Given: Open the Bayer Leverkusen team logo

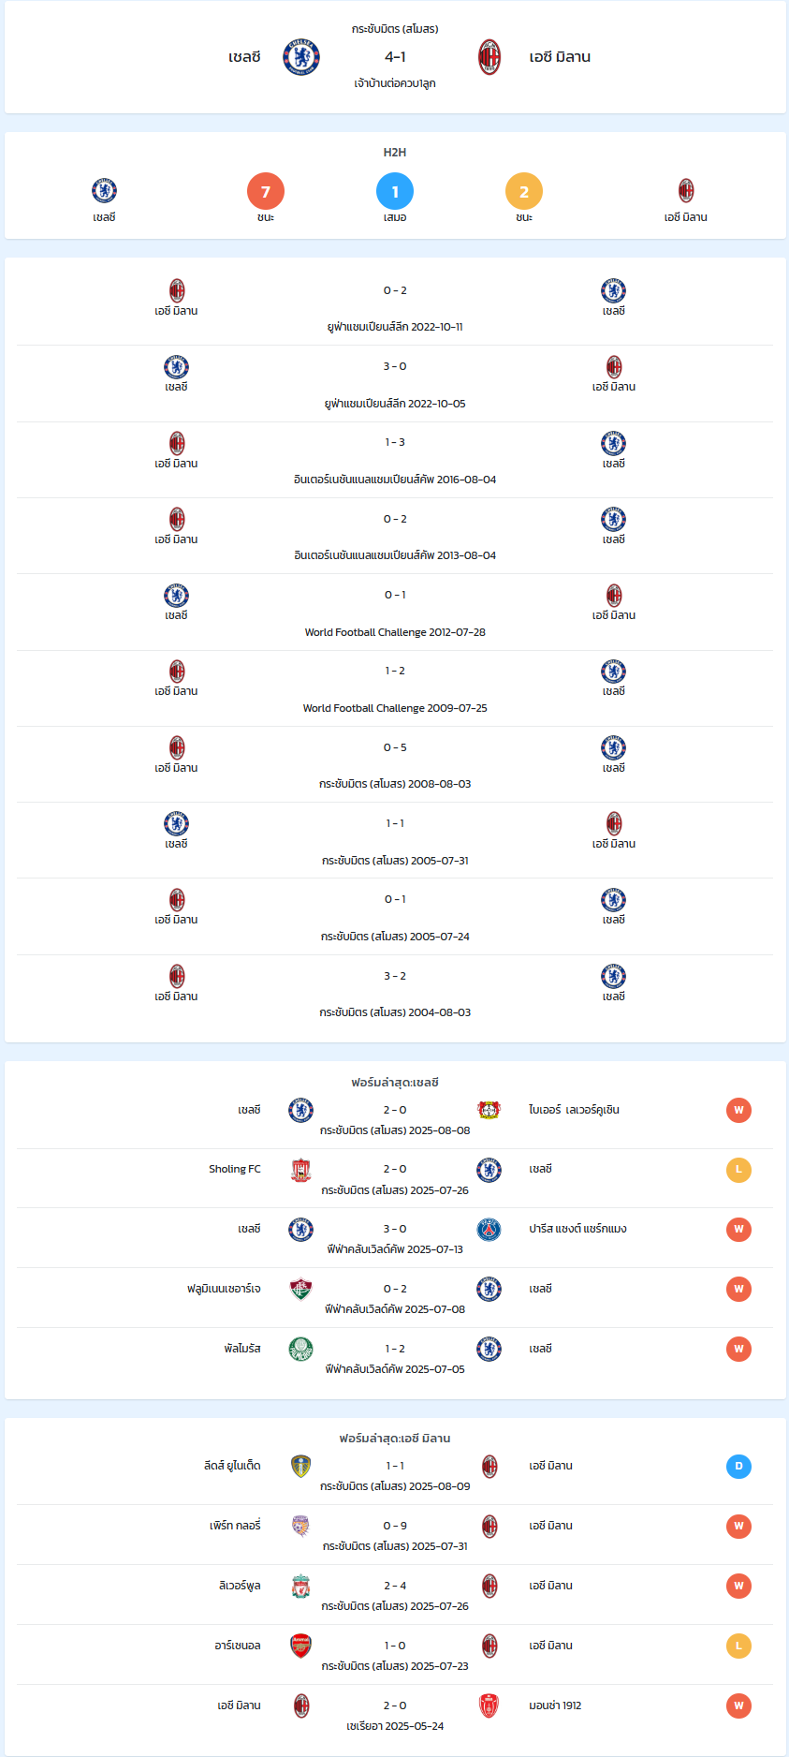Looking at the screenshot, I should [x=489, y=1110].
